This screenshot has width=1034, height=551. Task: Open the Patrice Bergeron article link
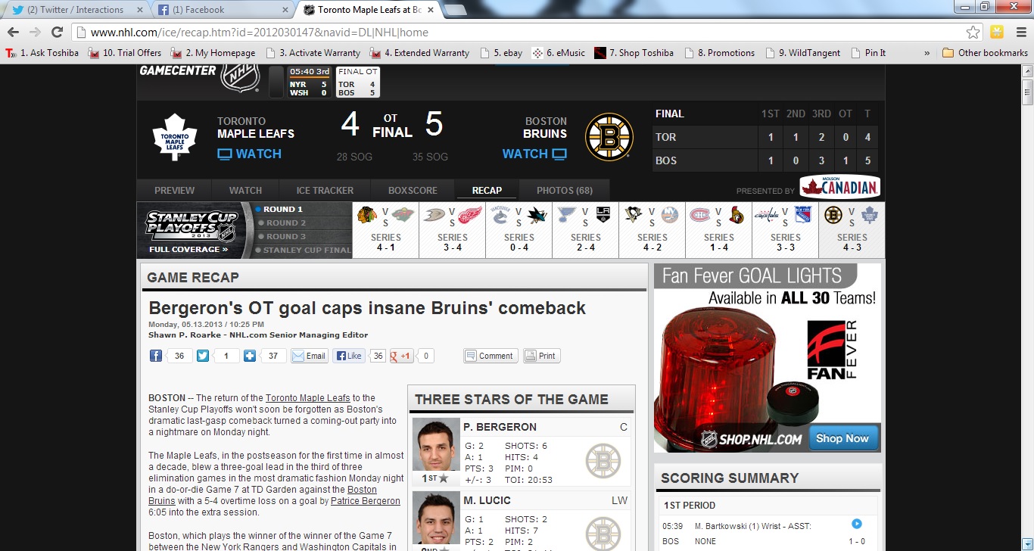click(x=366, y=501)
